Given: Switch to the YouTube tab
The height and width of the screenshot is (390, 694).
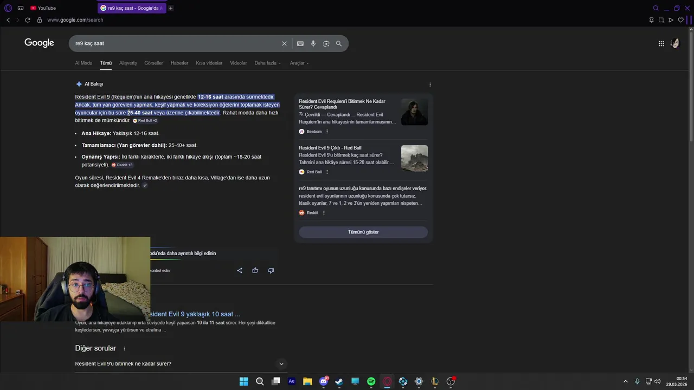Looking at the screenshot, I should point(43,8).
